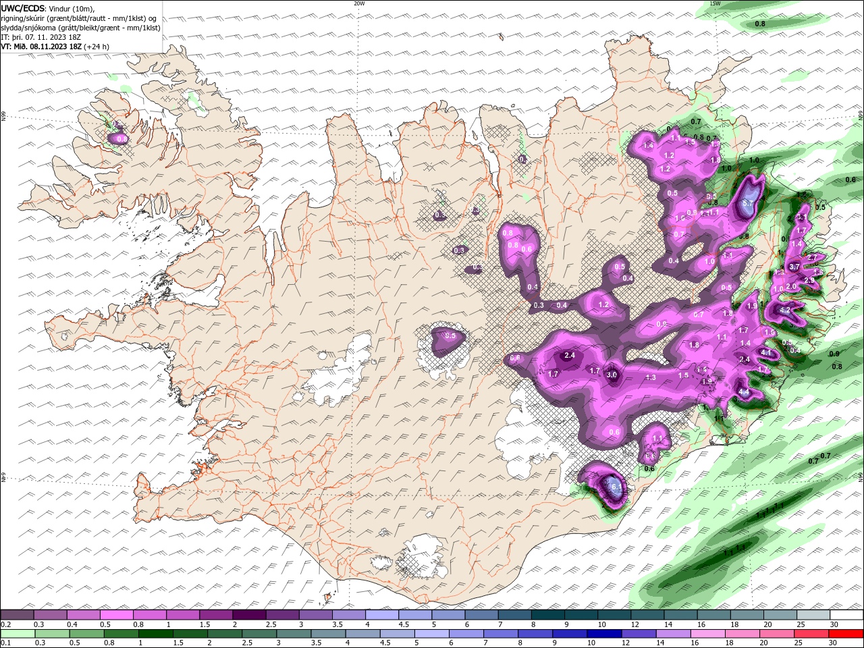The height and width of the screenshot is (648, 864).
Task: Select the upper legend swatch labeled 3.5
Action: 348,615
